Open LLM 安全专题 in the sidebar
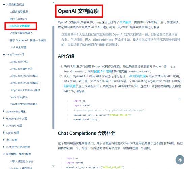 (x=18, y=47)
